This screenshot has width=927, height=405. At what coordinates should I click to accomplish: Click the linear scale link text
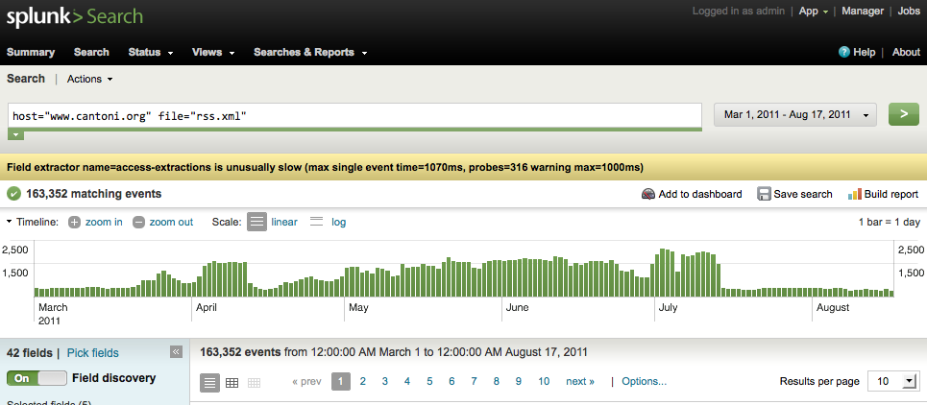[x=284, y=222]
